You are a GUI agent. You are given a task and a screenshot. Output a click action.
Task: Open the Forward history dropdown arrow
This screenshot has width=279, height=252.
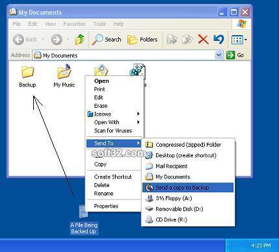click(x=68, y=40)
